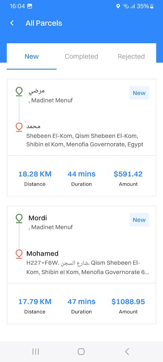
Task: Tap the 18.28 KM distance value
Action: click(x=35, y=174)
